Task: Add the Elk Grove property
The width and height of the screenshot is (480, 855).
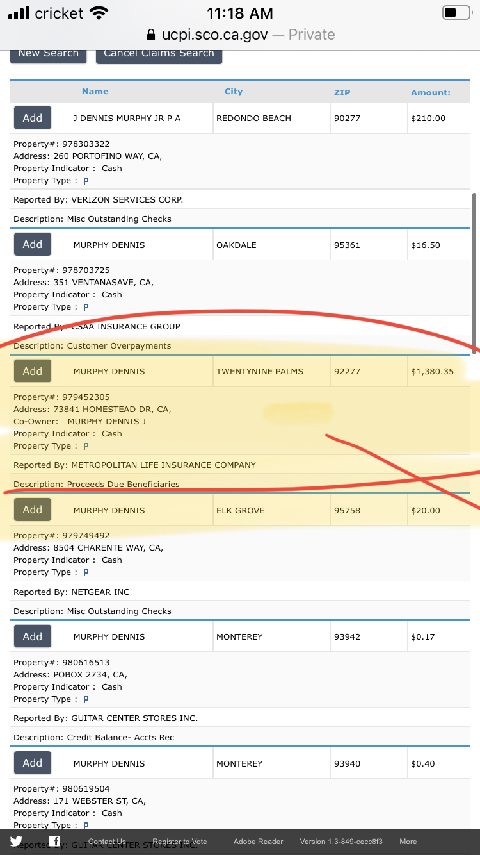Action: tap(33, 510)
